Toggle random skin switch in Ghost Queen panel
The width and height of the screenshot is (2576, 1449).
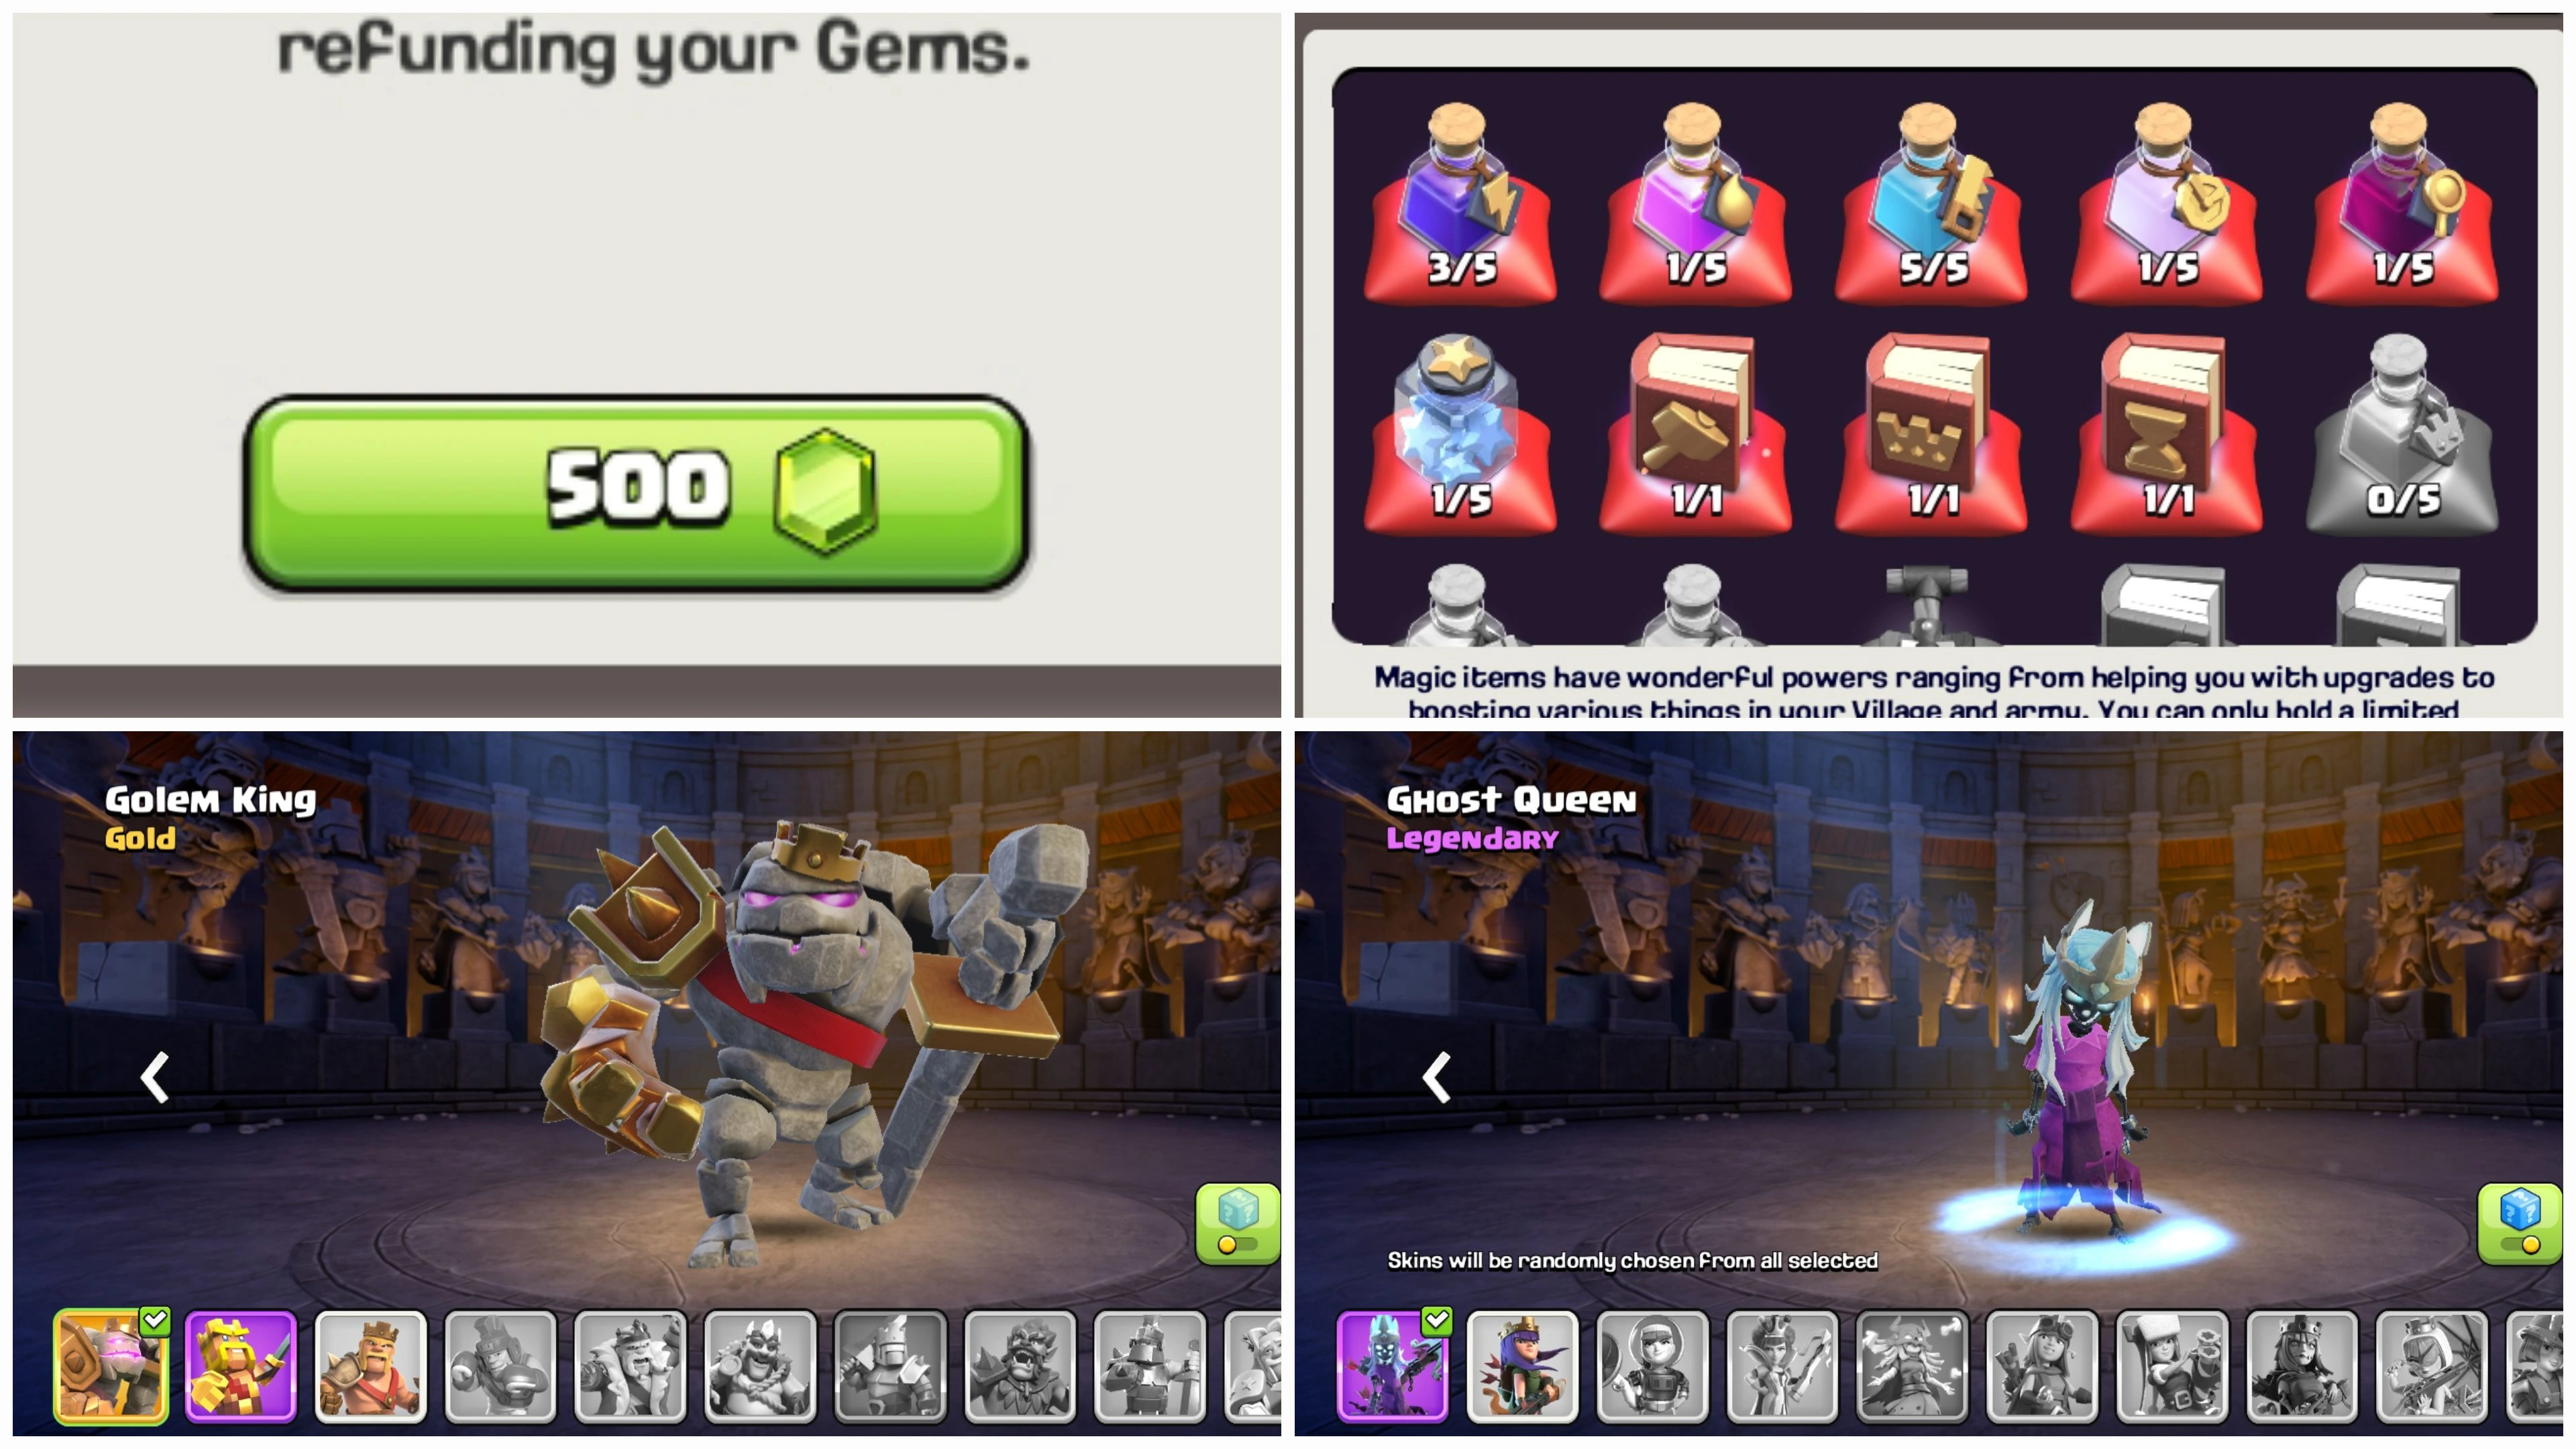pos(2519,1223)
